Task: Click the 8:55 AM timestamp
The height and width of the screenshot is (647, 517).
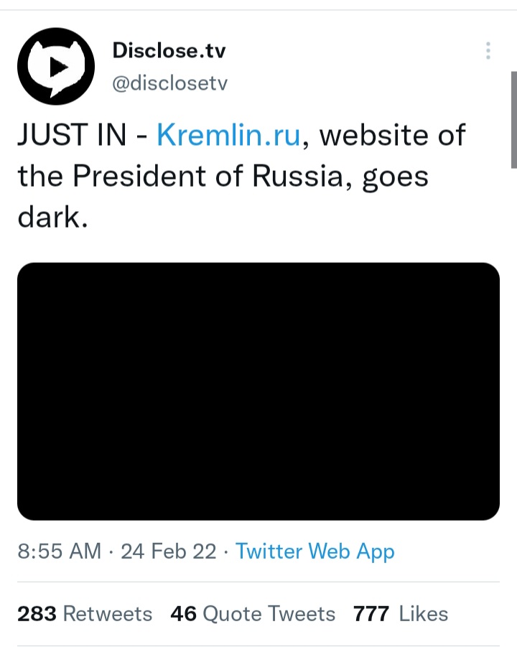Action: pyautogui.click(x=60, y=551)
